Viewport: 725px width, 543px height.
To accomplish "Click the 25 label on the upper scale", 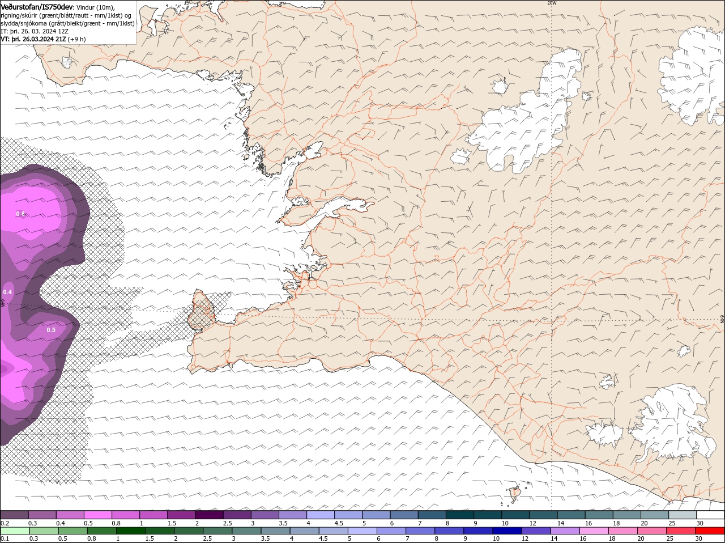I will tap(672, 523).
